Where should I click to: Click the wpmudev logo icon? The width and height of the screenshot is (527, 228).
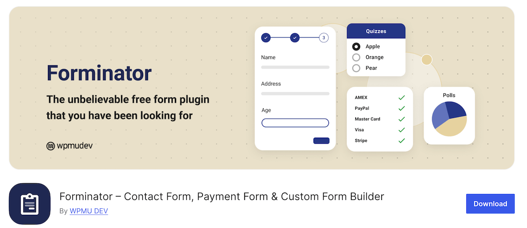(51, 146)
